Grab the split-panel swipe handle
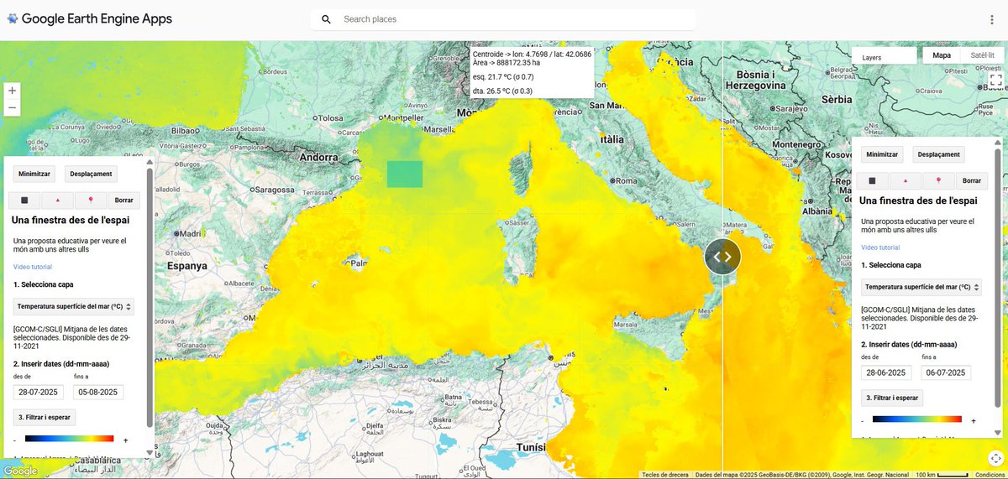Viewport: 1008px width, 479px height. [x=722, y=257]
